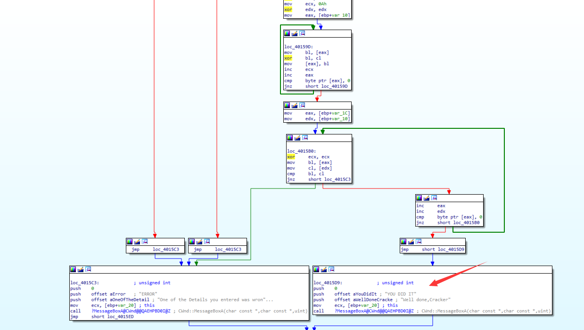Click group nodes icon on loc_40159D block
This screenshot has height=330, width=584.
[302, 34]
